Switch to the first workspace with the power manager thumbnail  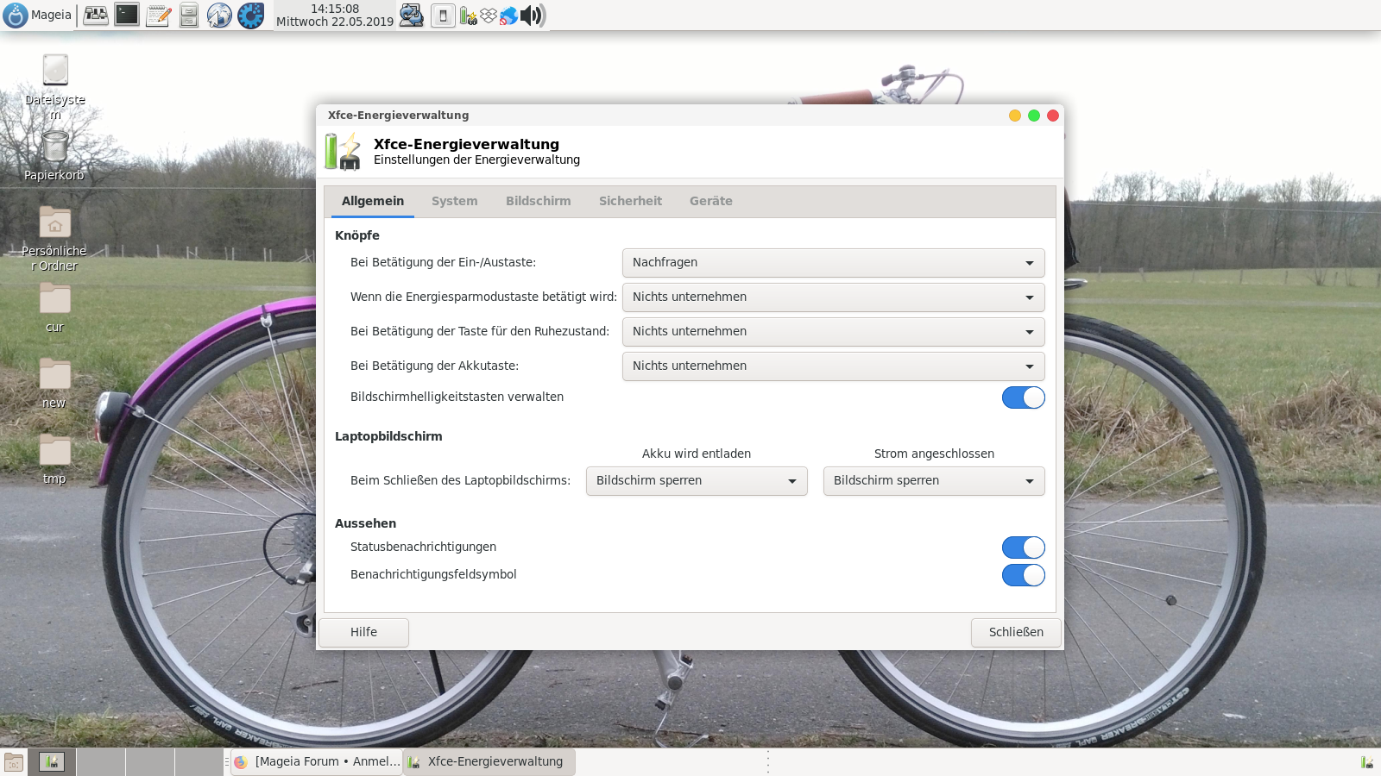coord(52,762)
